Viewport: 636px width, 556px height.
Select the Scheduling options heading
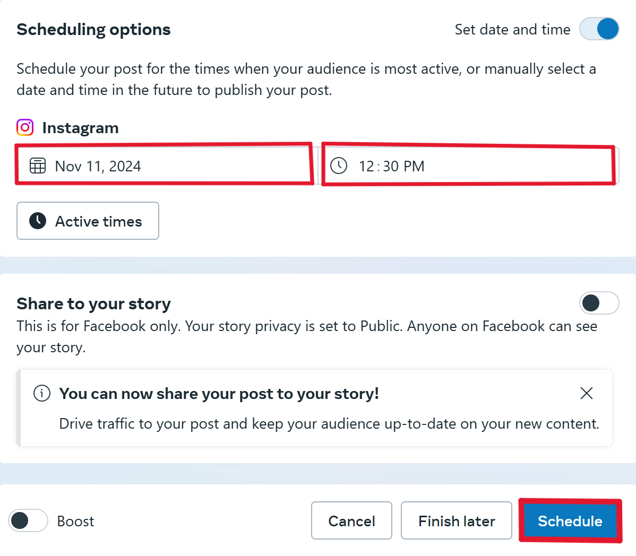click(x=93, y=29)
